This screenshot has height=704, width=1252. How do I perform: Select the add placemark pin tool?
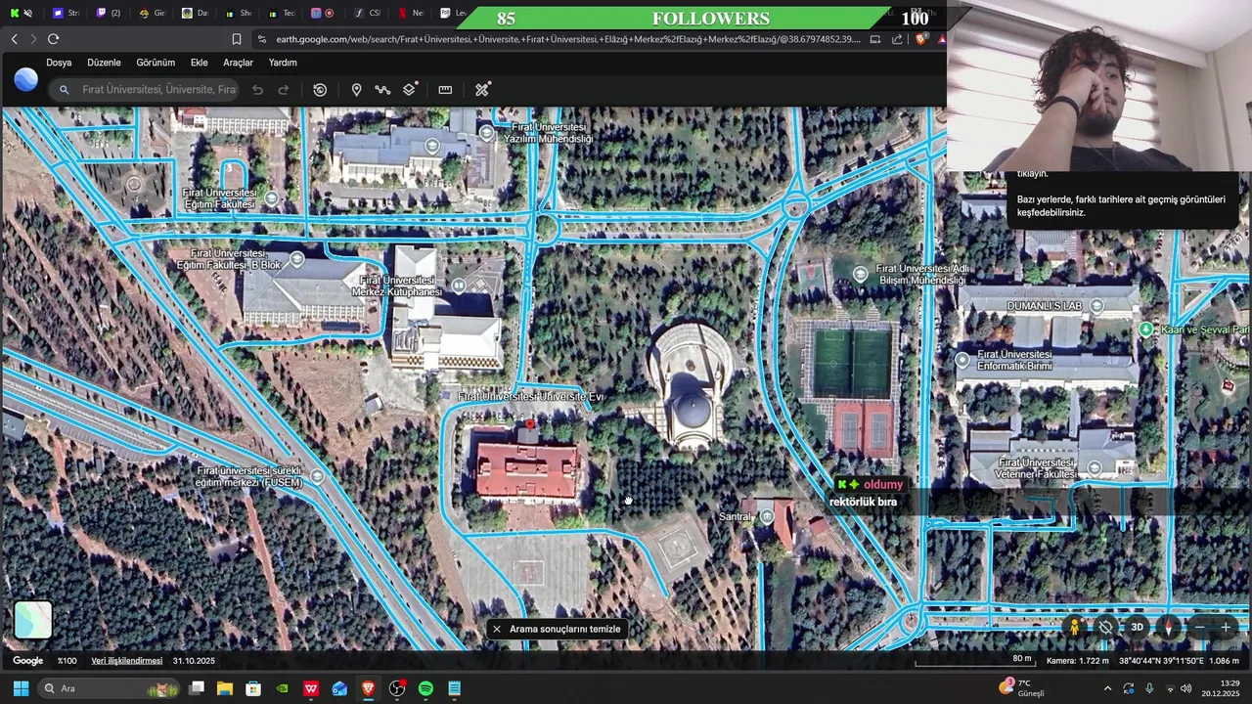356,90
